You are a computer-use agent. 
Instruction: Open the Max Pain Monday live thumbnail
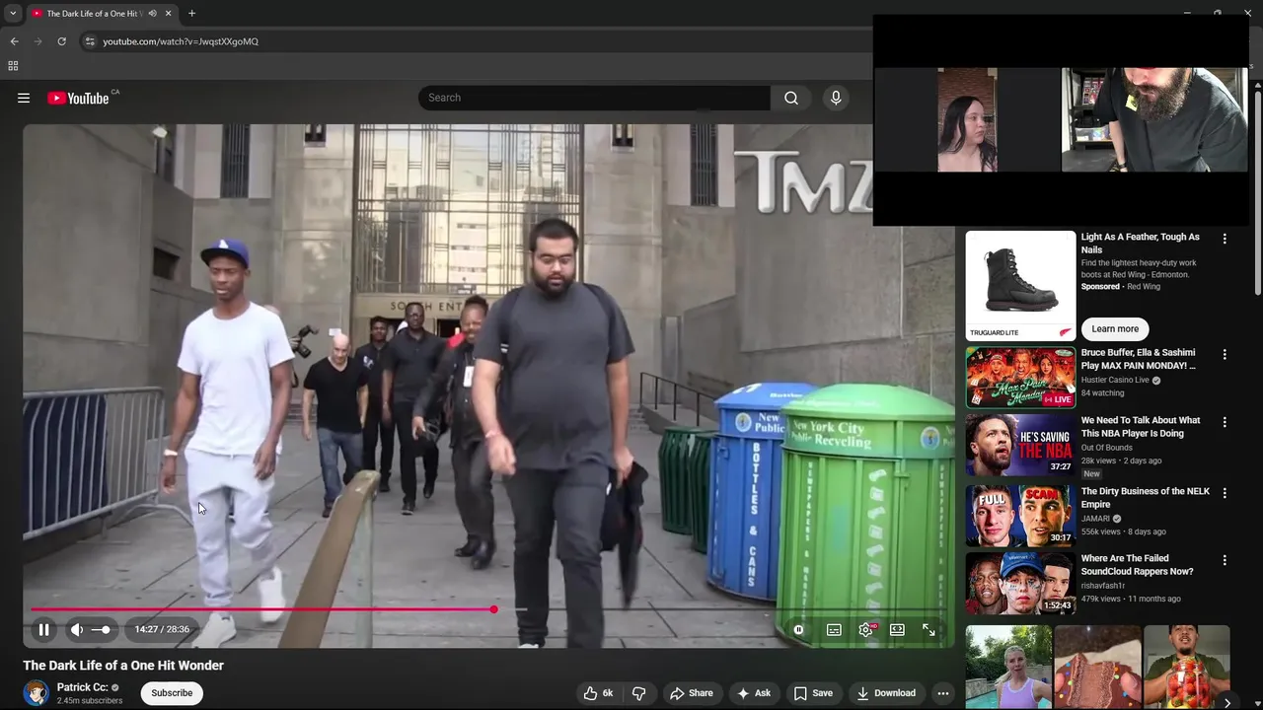tap(1020, 377)
